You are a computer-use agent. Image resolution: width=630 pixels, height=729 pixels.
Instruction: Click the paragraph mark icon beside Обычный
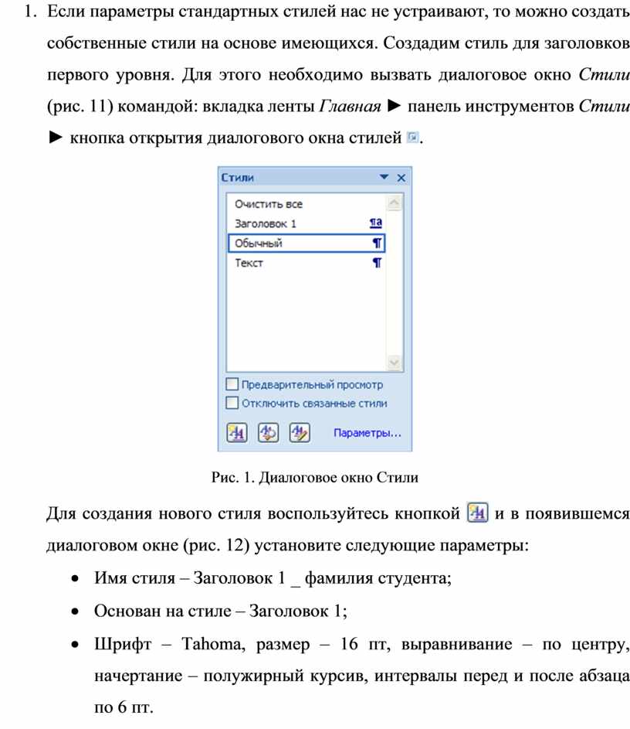tap(378, 244)
